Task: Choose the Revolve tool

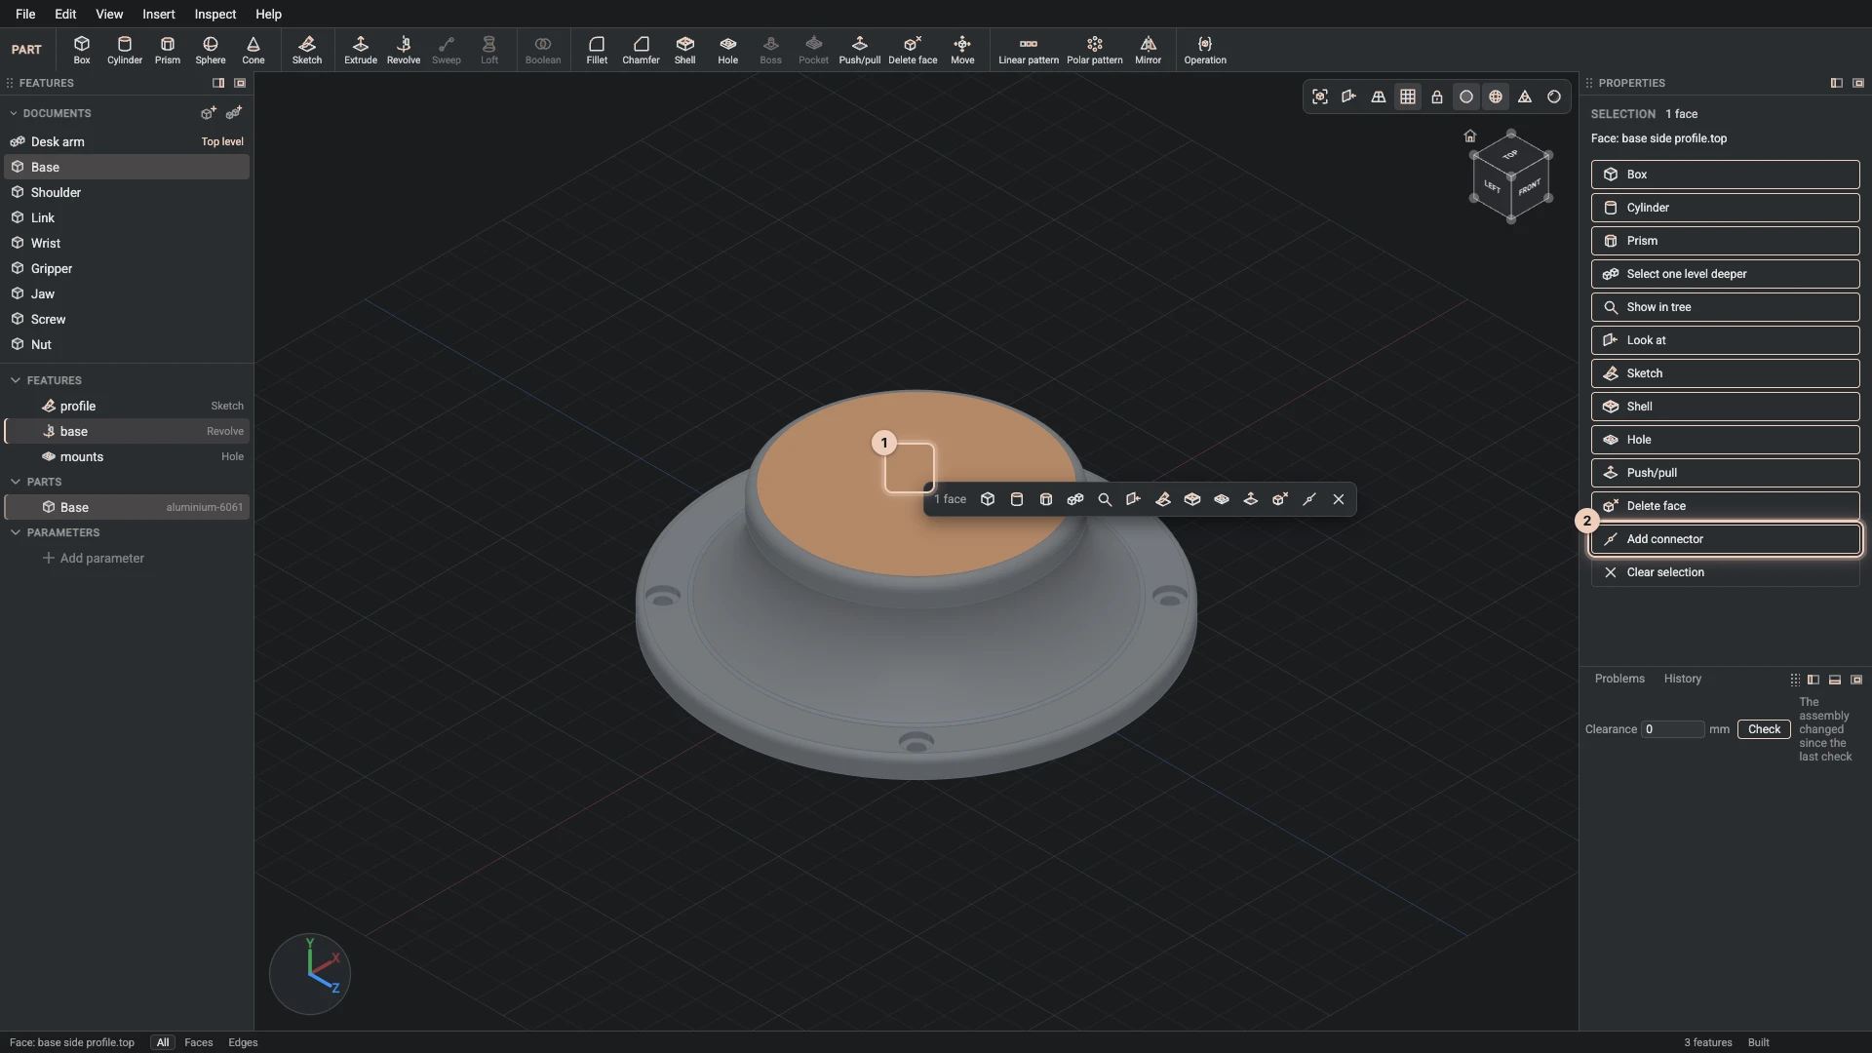Action: pyautogui.click(x=404, y=50)
